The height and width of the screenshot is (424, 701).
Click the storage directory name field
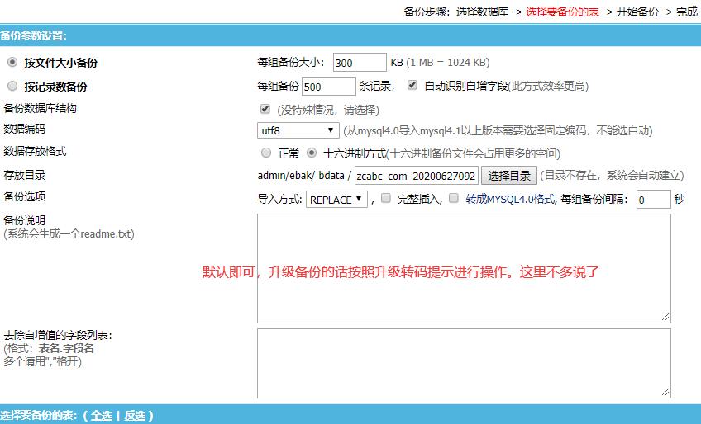click(417, 176)
